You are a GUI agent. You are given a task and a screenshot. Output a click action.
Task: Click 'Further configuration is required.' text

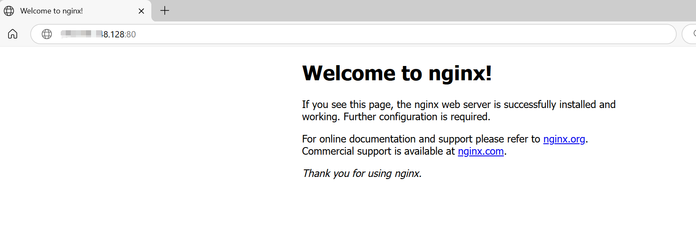pos(417,117)
